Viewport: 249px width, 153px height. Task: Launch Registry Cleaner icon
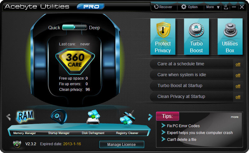click(127, 118)
